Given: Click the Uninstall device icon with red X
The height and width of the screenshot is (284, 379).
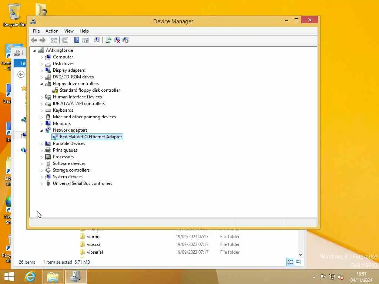Looking at the screenshot, I should 117,40.
